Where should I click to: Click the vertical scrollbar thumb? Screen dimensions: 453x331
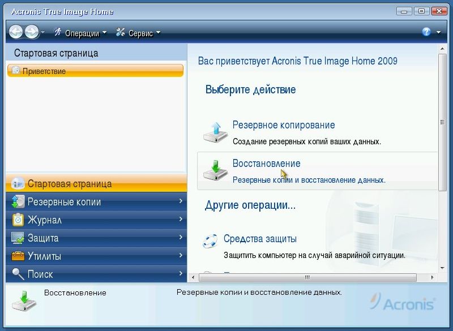point(442,122)
